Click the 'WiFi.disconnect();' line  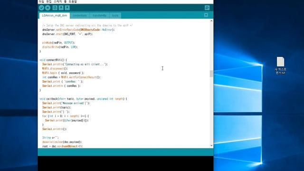pos(55,68)
